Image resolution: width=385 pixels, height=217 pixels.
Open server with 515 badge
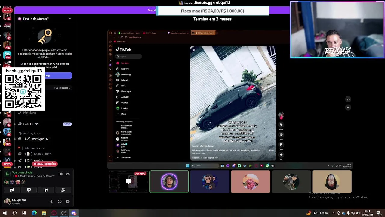(7, 141)
